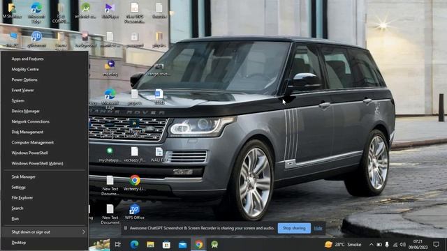
Task: Select the user folder icon at top-left
Action: point(12,10)
